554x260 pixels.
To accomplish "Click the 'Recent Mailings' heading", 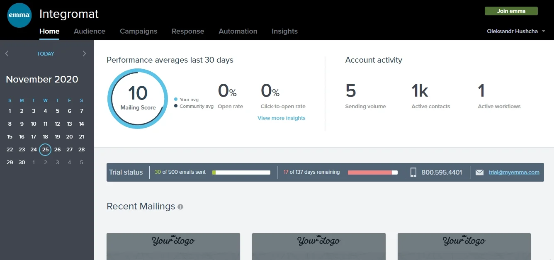I will click(x=141, y=207).
